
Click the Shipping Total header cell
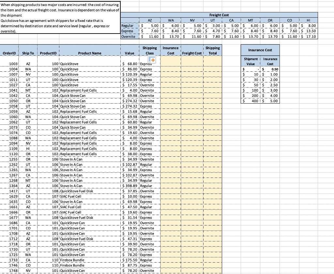[213, 50]
